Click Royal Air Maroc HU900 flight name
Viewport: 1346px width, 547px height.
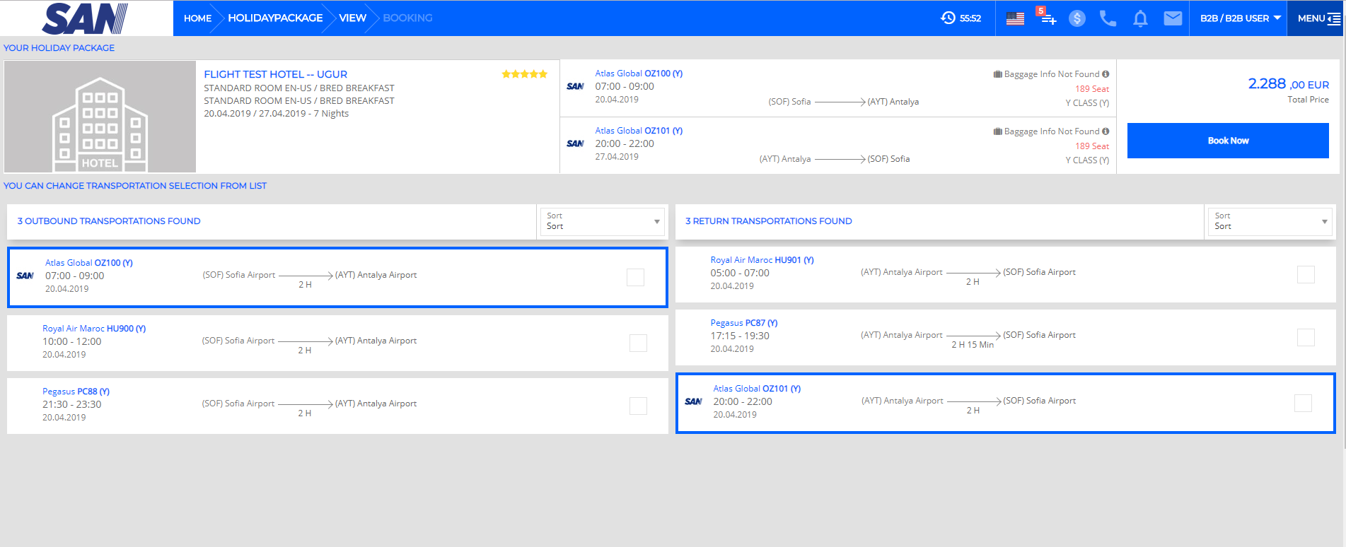[x=94, y=329]
